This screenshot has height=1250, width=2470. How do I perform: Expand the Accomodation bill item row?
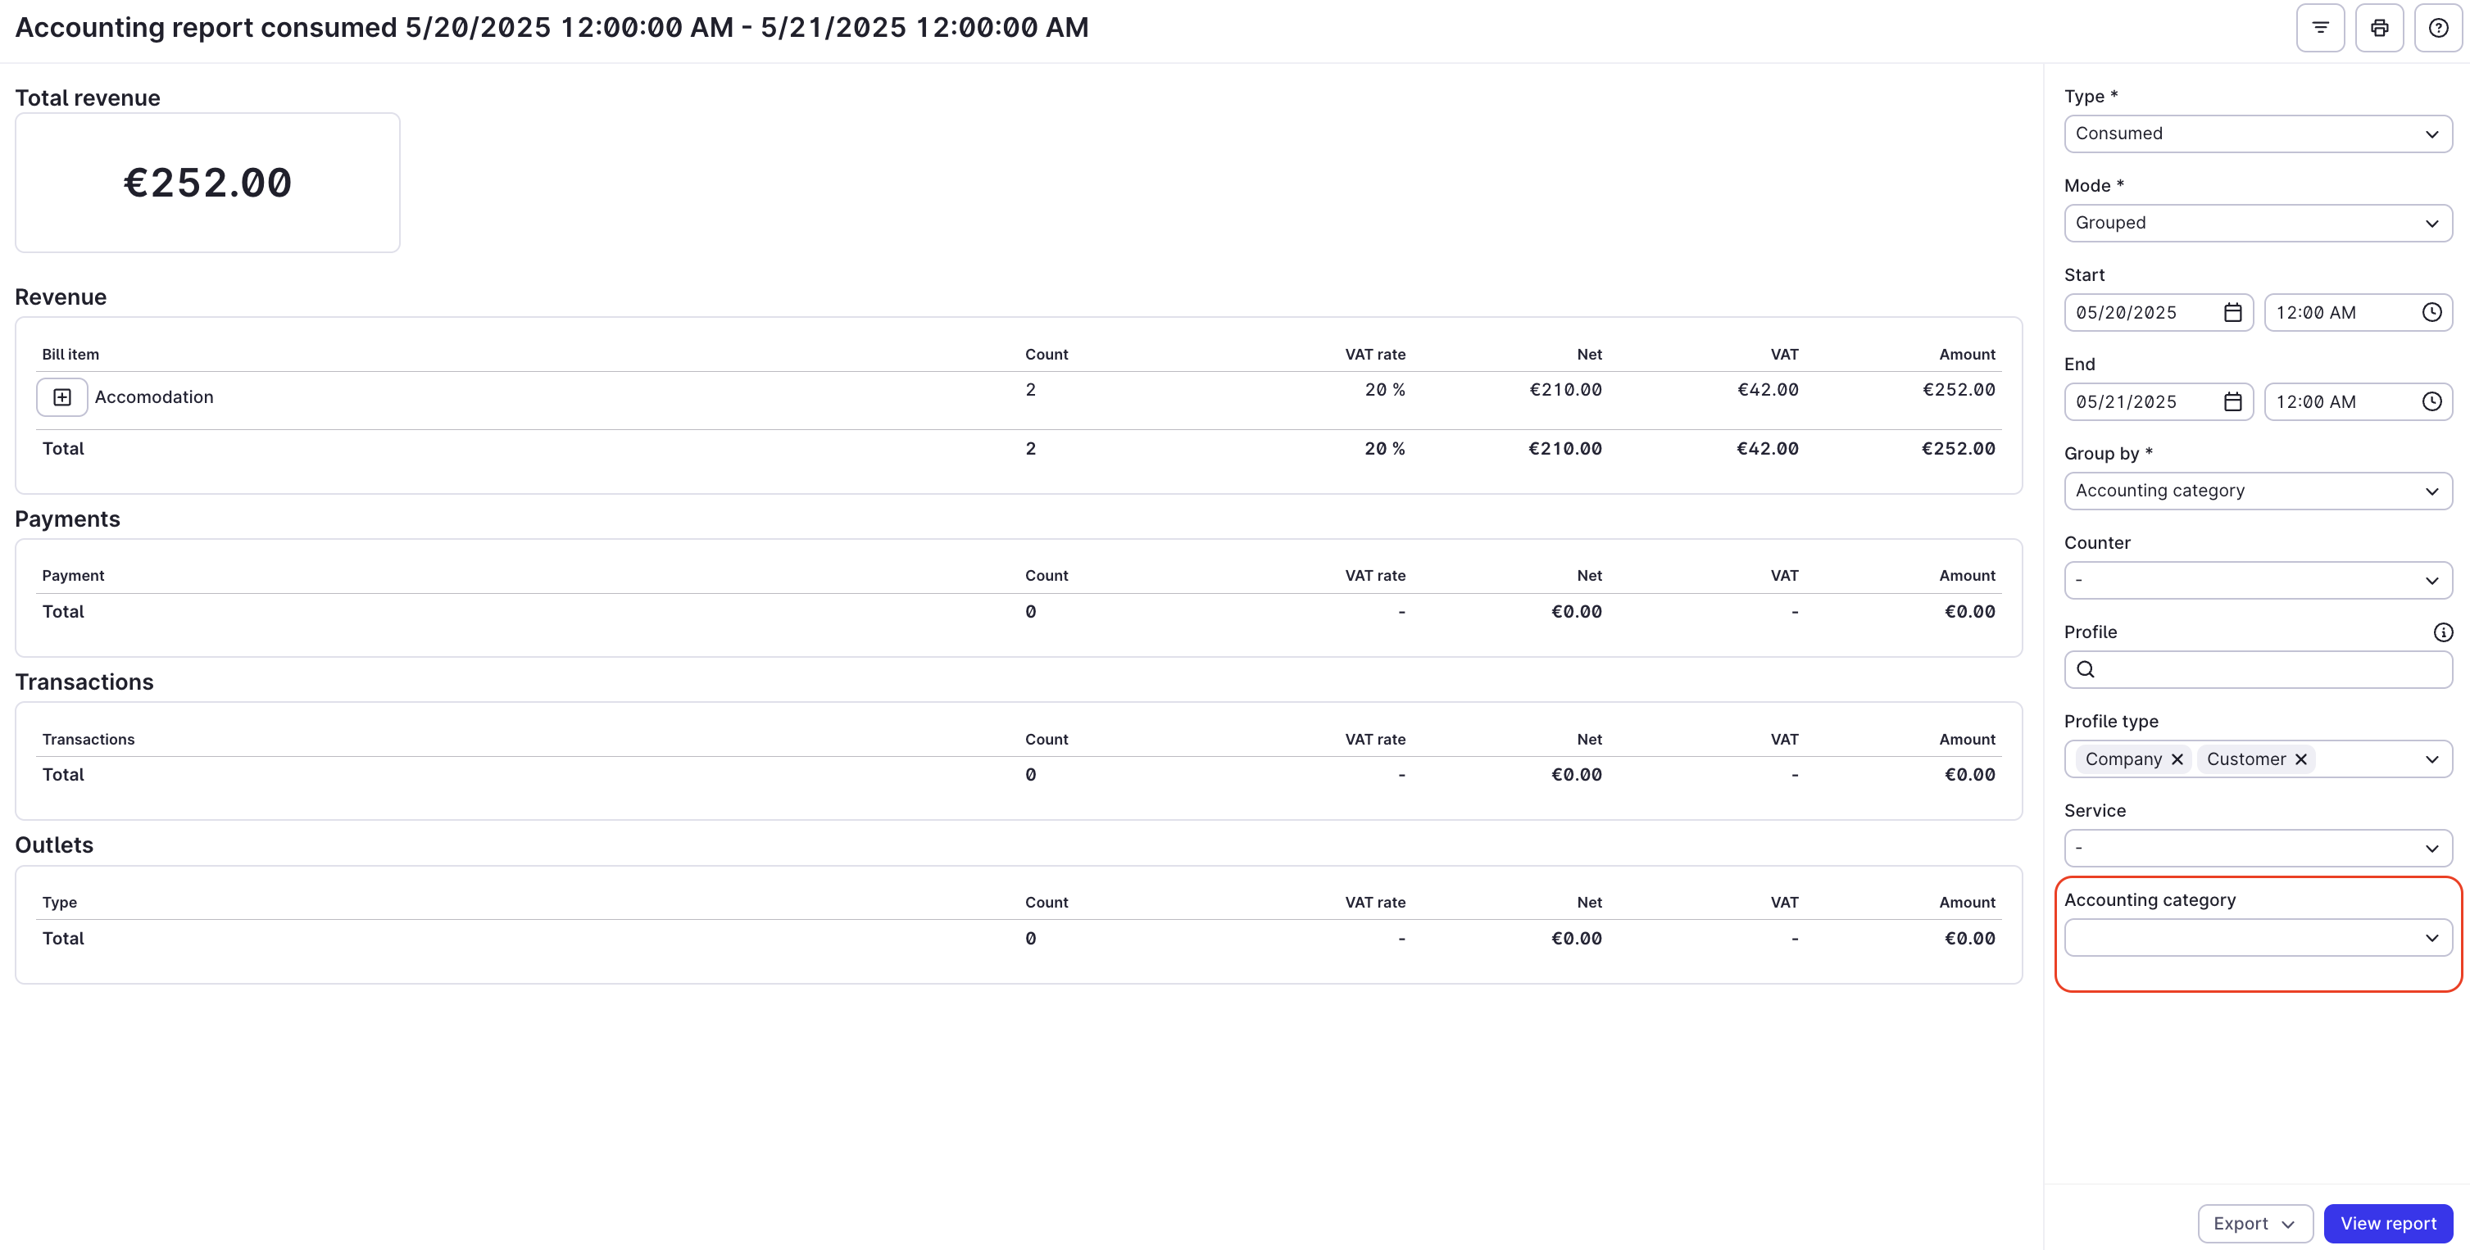(62, 396)
